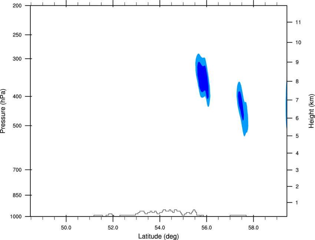Click the 52.0 latitude tick label

pyautogui.click(x=113, y=228)
